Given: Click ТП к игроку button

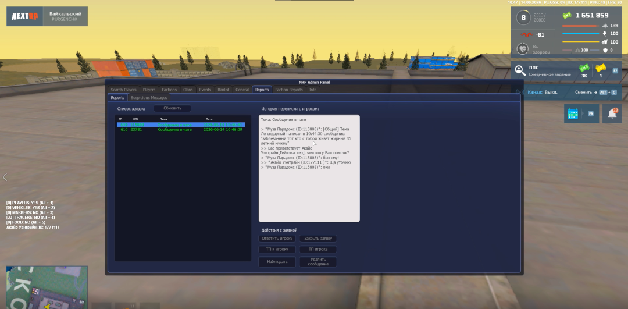Looking at the screenshot, I should [277, 249].
